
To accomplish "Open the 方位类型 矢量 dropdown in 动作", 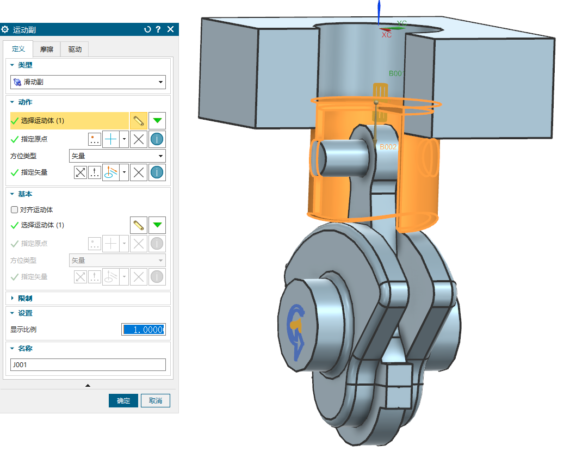I will (x=117, y=156).
